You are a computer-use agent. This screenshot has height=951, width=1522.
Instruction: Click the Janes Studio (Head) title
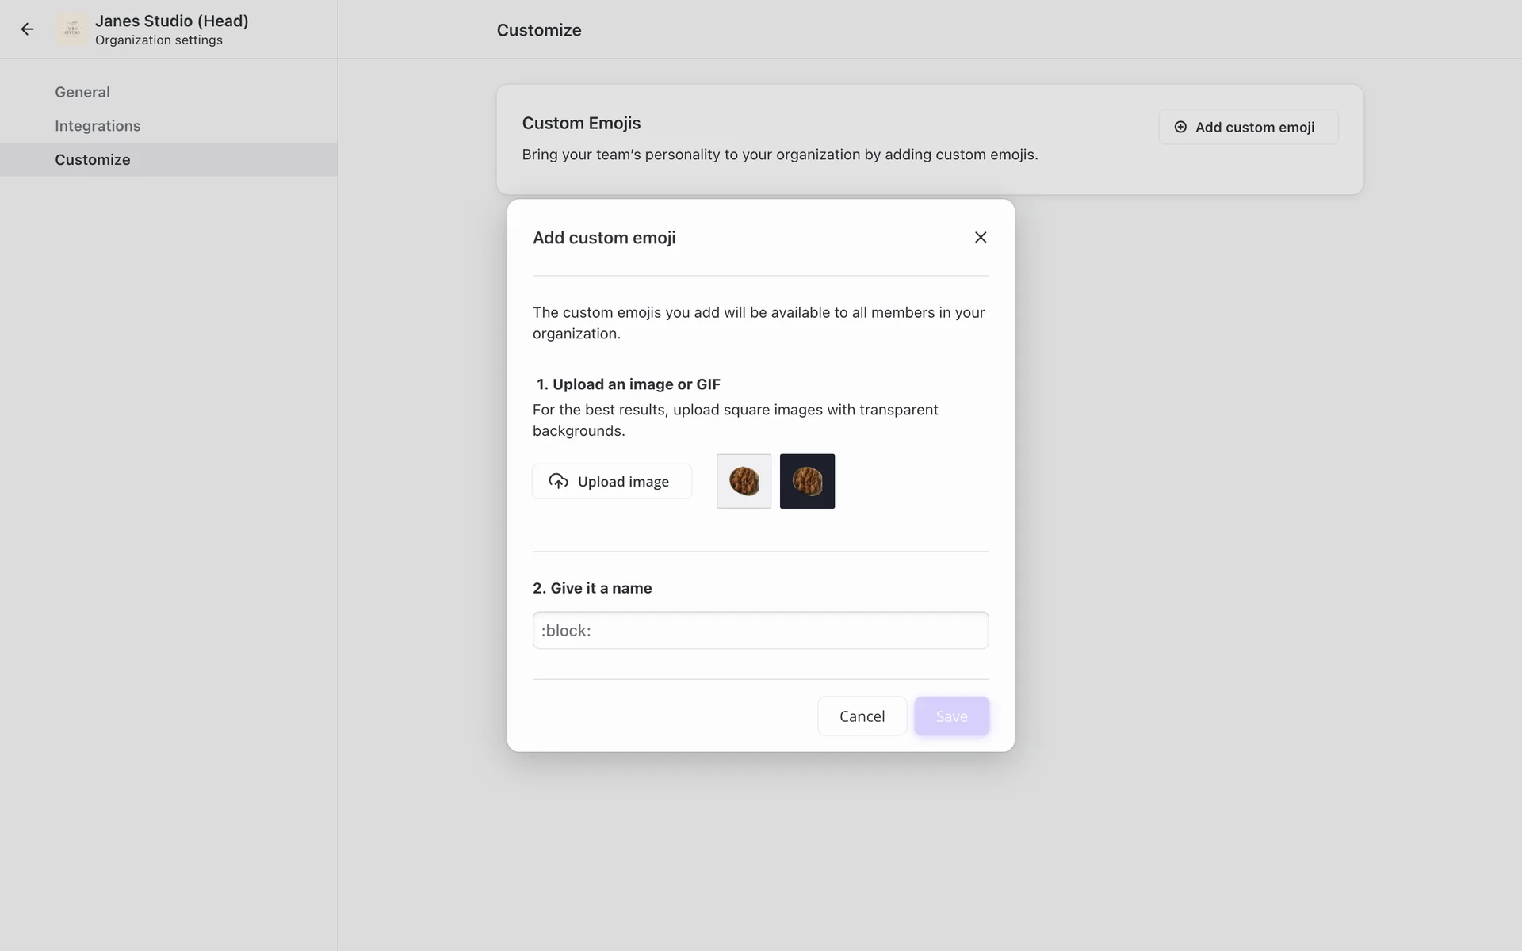[x=172, y=21]
